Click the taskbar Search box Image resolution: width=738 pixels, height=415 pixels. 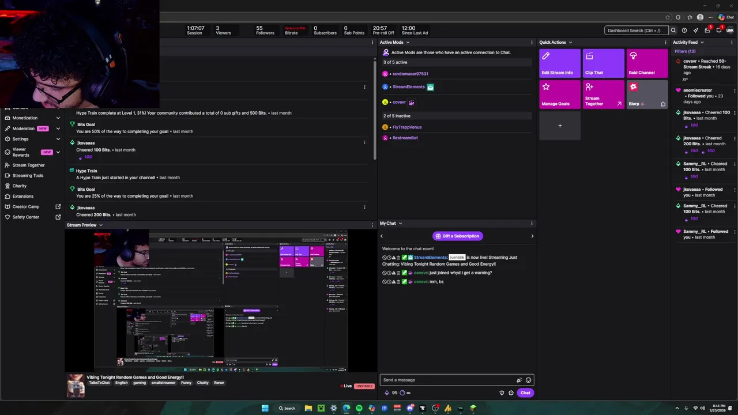pos(287,408)
